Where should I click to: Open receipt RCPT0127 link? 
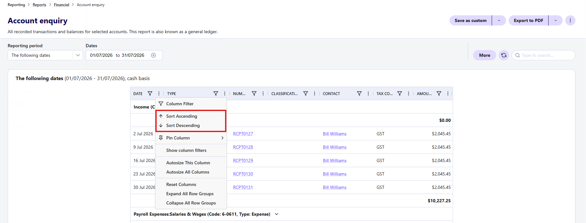(x=243, y=134)
